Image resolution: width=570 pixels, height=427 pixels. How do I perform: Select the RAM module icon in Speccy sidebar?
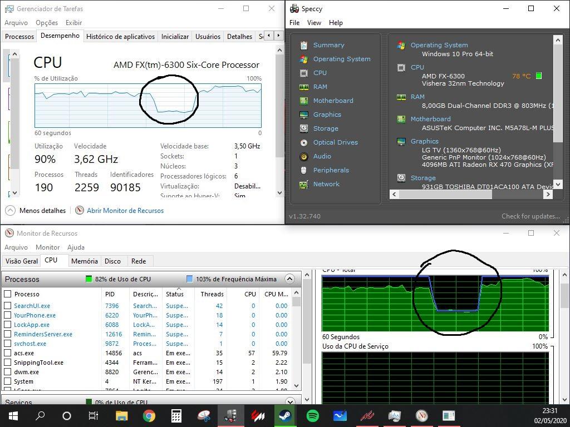click(303, 87)
